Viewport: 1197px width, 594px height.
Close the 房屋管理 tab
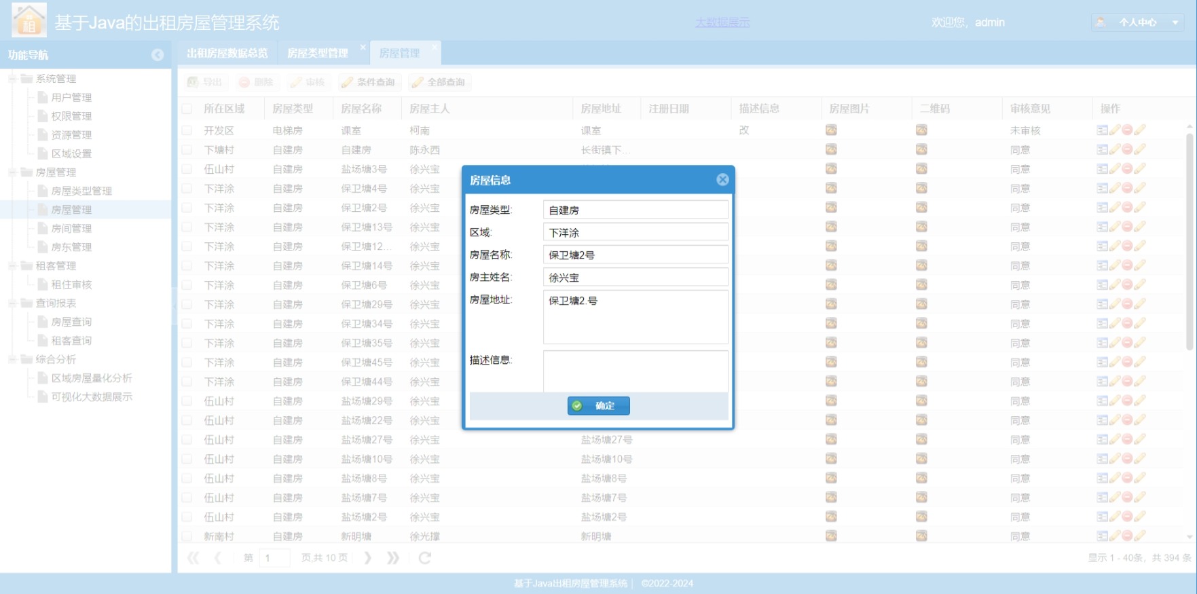(435, 48)
